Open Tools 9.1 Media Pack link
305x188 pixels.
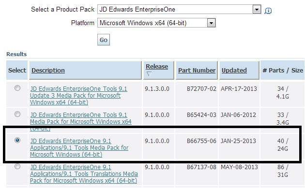pyautogui.click(x=81, y=122)
